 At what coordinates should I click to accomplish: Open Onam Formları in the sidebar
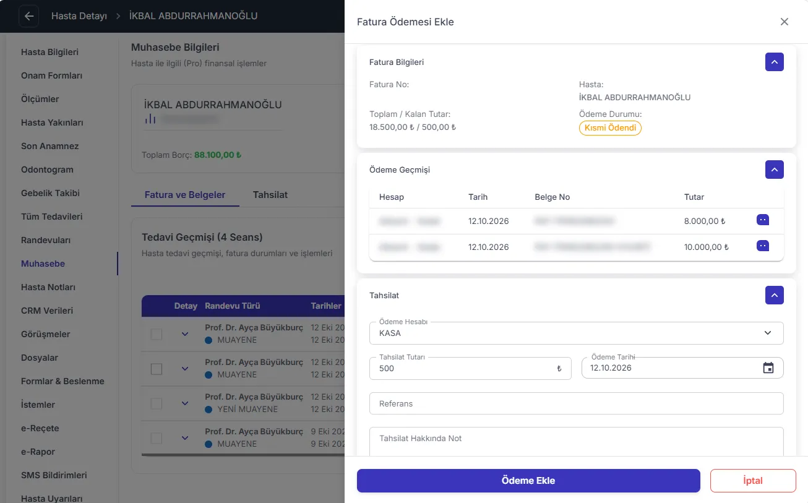click(x=51, y=75)
